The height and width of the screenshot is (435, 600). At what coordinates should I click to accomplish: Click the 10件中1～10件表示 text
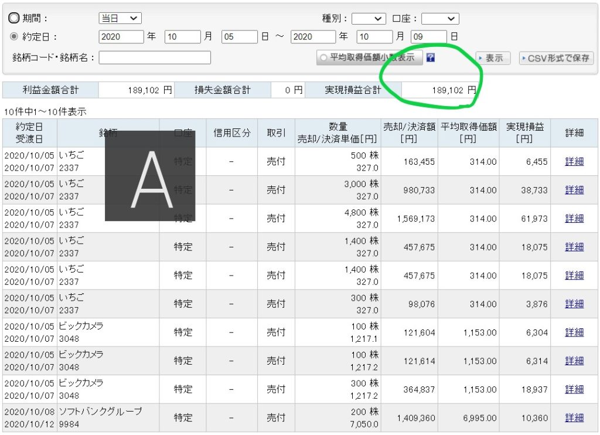45,112
